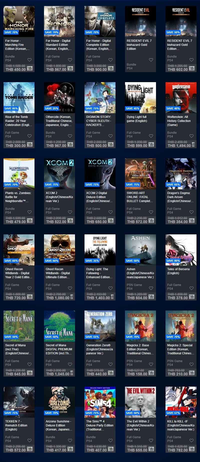Add XCOM 2 Digital Deluxe Edition to cart
The width and height of the screenshot is (200, 462).
pyautogui.click(x=111, y=221)
